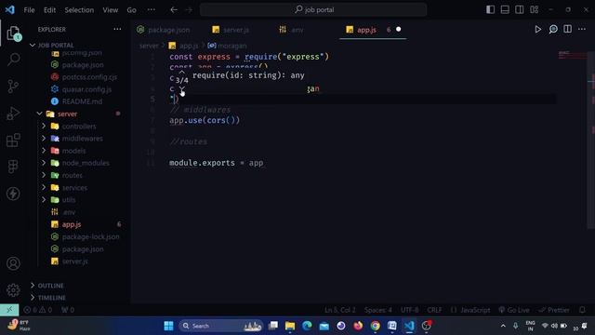Open Firefox from the taskbar
595x335 pixels.
(x=358, y=326)
